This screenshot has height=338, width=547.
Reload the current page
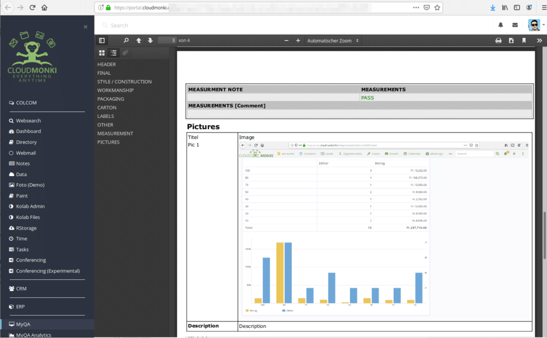coord(32,7)
